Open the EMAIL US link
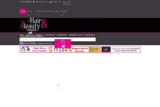This screenshot has width=160, height=107. pyautogui.click(x=57, y=2)
